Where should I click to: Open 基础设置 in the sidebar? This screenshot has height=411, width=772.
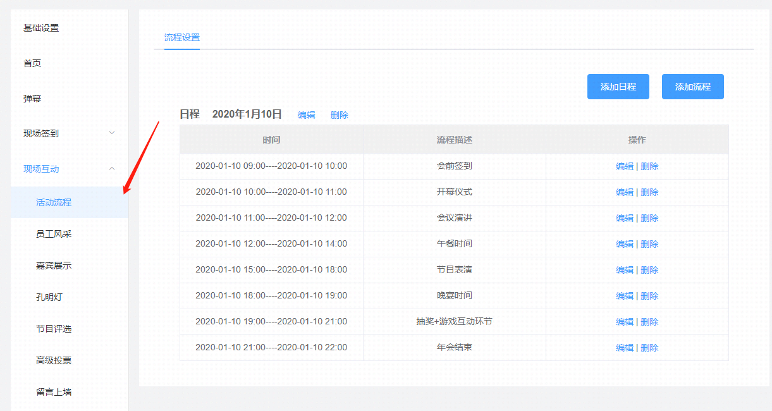tap(41, 28)
